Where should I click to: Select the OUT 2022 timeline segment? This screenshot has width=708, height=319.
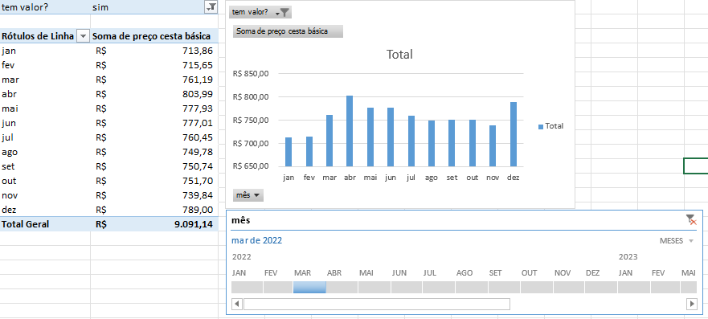pyautogui.click(x=536, y=287)
